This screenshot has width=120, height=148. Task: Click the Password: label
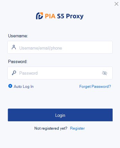tap(18, 61)
